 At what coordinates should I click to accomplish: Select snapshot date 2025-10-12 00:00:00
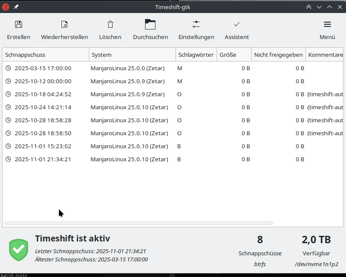click(43, 81)
